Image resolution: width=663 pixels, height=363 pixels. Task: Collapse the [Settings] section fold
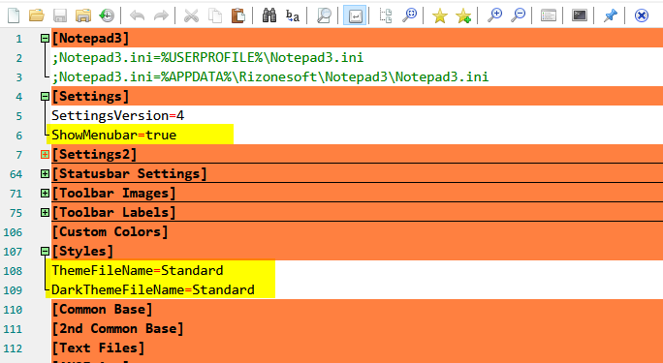pyautogui.click(x=45, y=96)
